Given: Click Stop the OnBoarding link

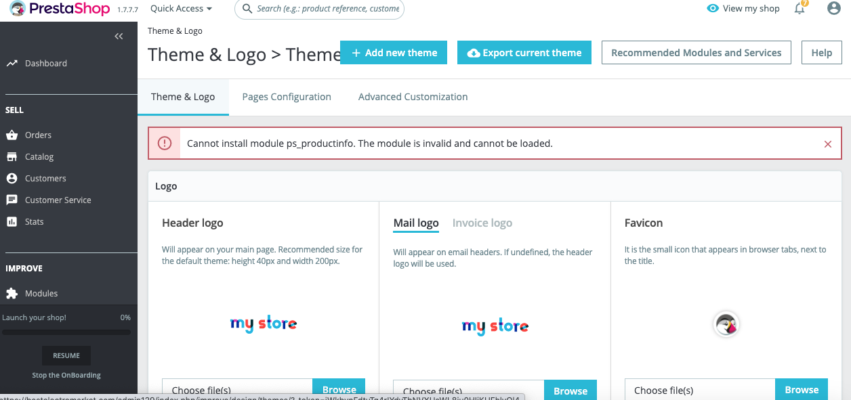Looking at the screenshot, I should tap(66, 375).
